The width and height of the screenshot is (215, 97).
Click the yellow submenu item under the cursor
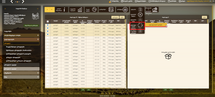click(x=156, y=25)
